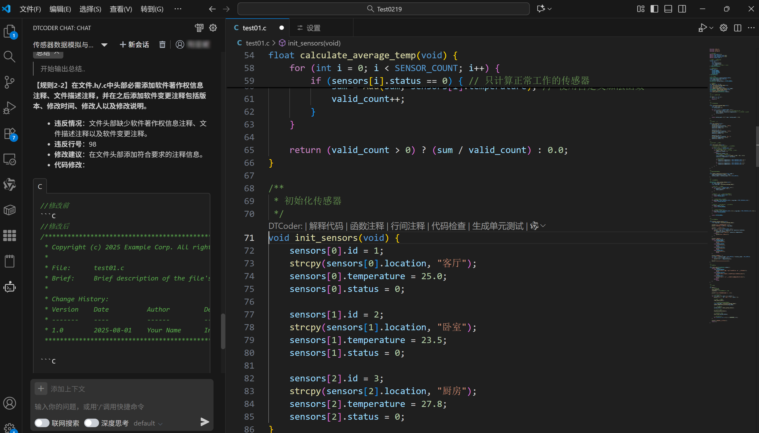Viewport: 759px width, 433px height.
Task: Open the Source Control view
Action: point(10,82)
